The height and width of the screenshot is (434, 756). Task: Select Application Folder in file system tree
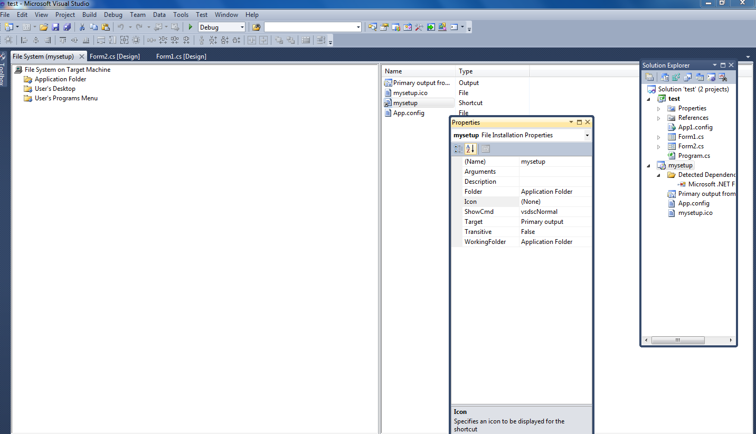coord(60,79)
